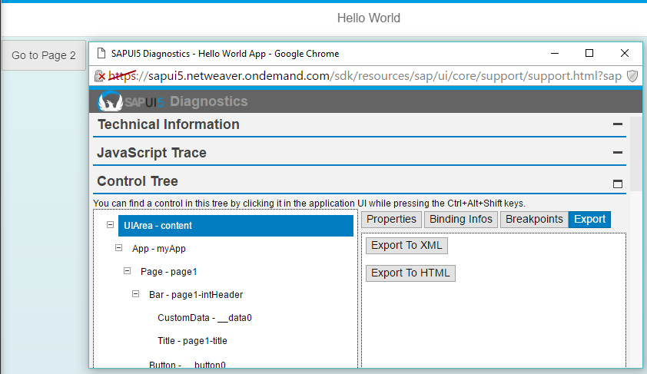Screen dimensions: 647x374
Task: Click the Go to Page 2 button
Action: pos(44,55)
